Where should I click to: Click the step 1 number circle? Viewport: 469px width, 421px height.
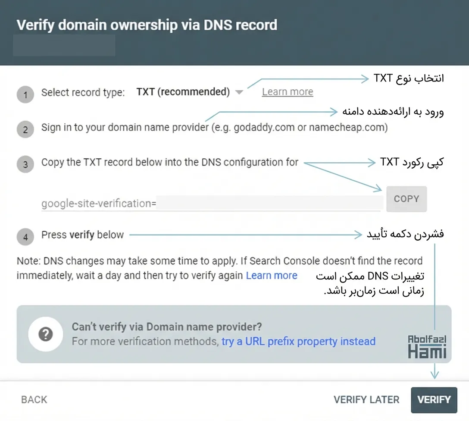[x=25, y=94]
